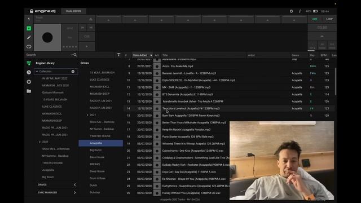Click the Engine DJ logo

point(43,11)
